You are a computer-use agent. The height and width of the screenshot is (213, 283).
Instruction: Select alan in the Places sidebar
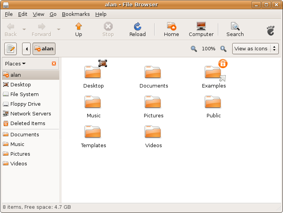(x=31, y=75)
